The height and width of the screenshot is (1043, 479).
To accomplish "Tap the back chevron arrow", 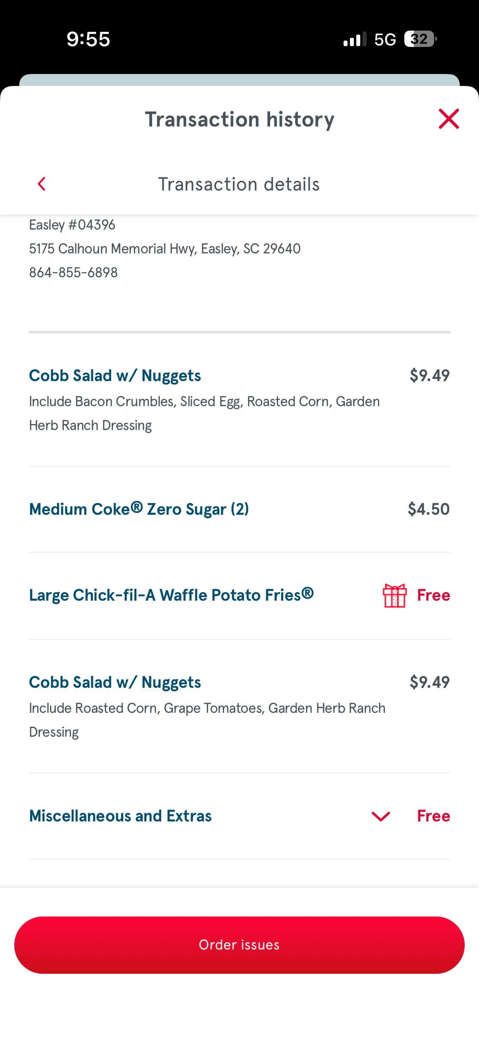I will pos(42,184).
